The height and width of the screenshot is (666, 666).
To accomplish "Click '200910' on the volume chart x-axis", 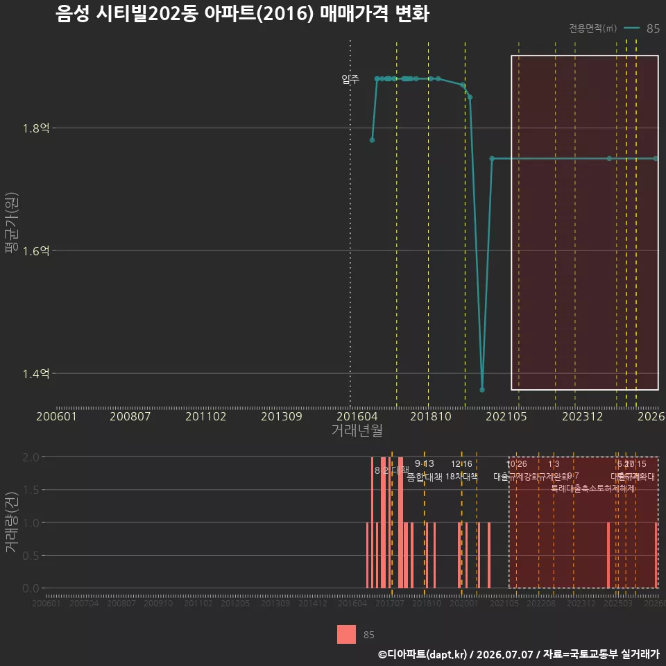I will [x=158, y=603].
